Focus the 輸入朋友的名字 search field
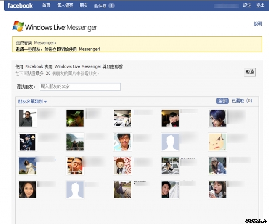Image resolution: width=269 pixels, height=224 pixels. 80,87
